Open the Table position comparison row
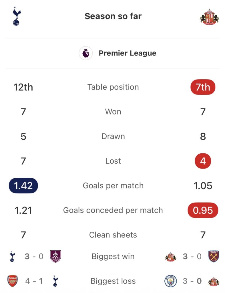This screenshot has width=225, height=293. (113, 87)
